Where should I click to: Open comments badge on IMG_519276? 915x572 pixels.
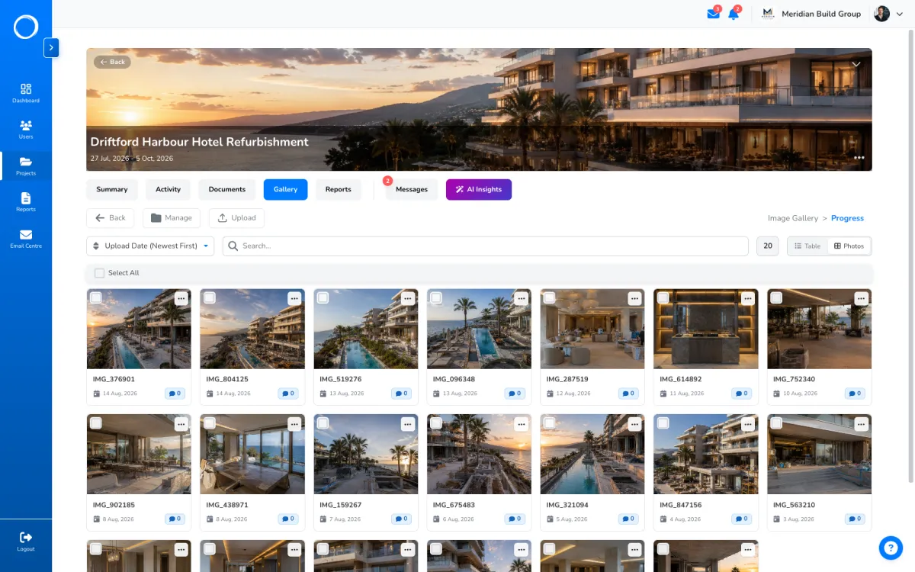click(401, 394)
